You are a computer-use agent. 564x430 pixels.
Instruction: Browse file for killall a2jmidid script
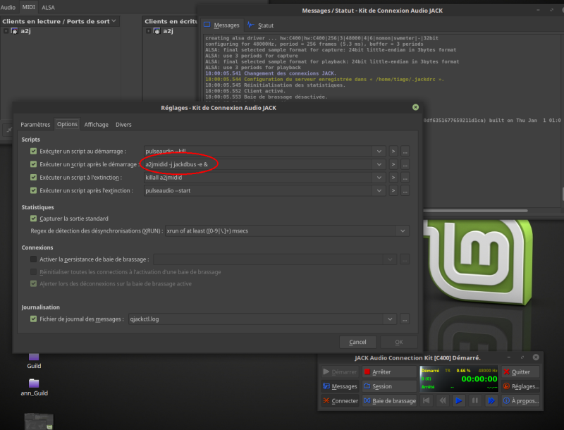point(405,178)
